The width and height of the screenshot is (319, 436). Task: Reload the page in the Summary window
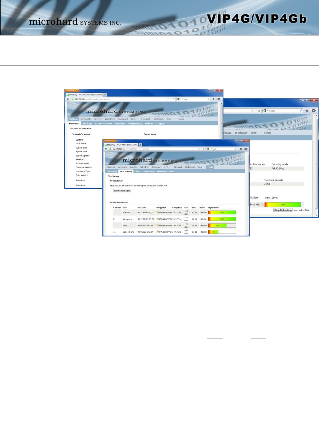coord(174,99)
